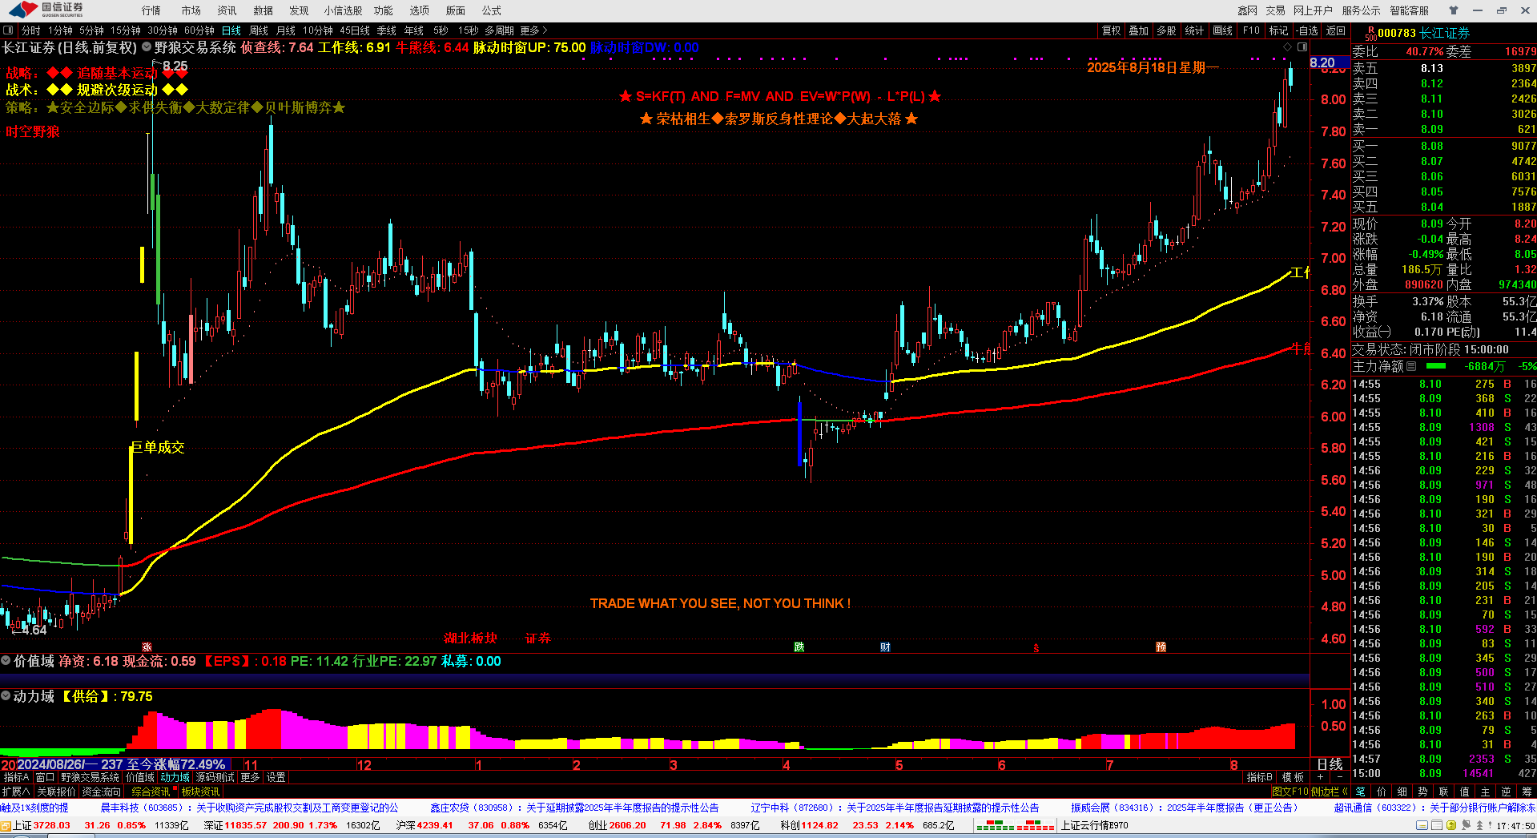The height and width of the screenshot is (838, 1537).
Task: Toggle 复权 price adjustment
Action: click(x=1111, y=30)
